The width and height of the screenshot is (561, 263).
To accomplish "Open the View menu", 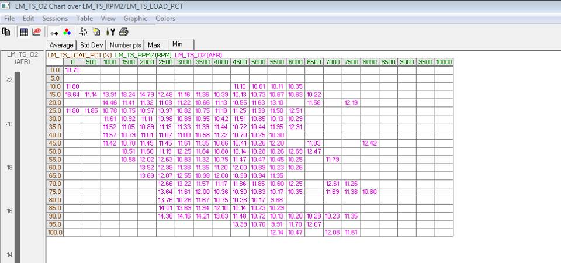I will (x=108, y=18).
